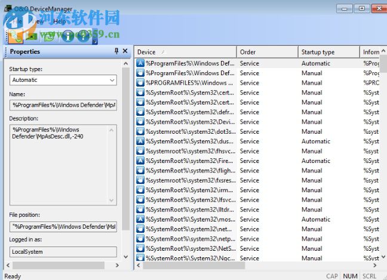The height and width of the screenshot is (280, 387).
Task: Click the Logged in as field
Action: click(63, 252)
